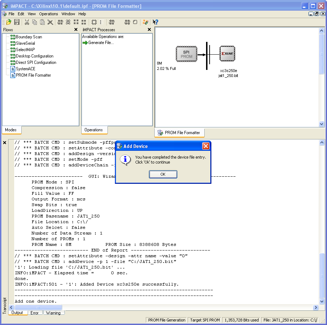This screenshot has width=327, height=325.
Task: Click the Copy toolbar icon
Action: [x=35, y=22]
